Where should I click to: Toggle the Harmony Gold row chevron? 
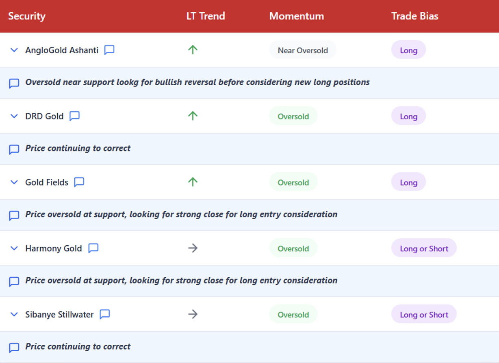[14, 248]
